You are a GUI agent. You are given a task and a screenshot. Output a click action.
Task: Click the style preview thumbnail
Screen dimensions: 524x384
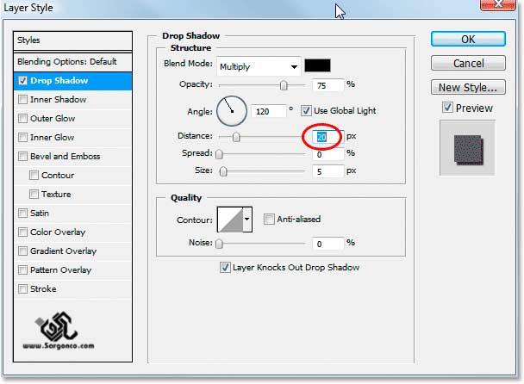[x=466, y=148]
